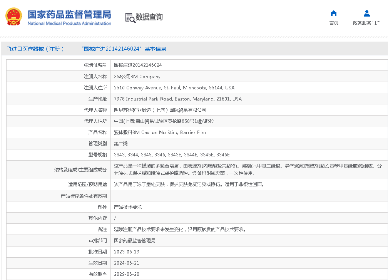
Task: Click the 数据查询 title text
Action: tap(149, 17)
